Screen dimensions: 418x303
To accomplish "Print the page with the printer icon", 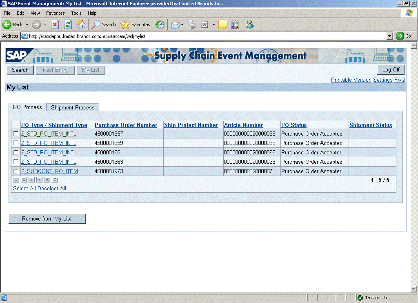I will [191, 25].
